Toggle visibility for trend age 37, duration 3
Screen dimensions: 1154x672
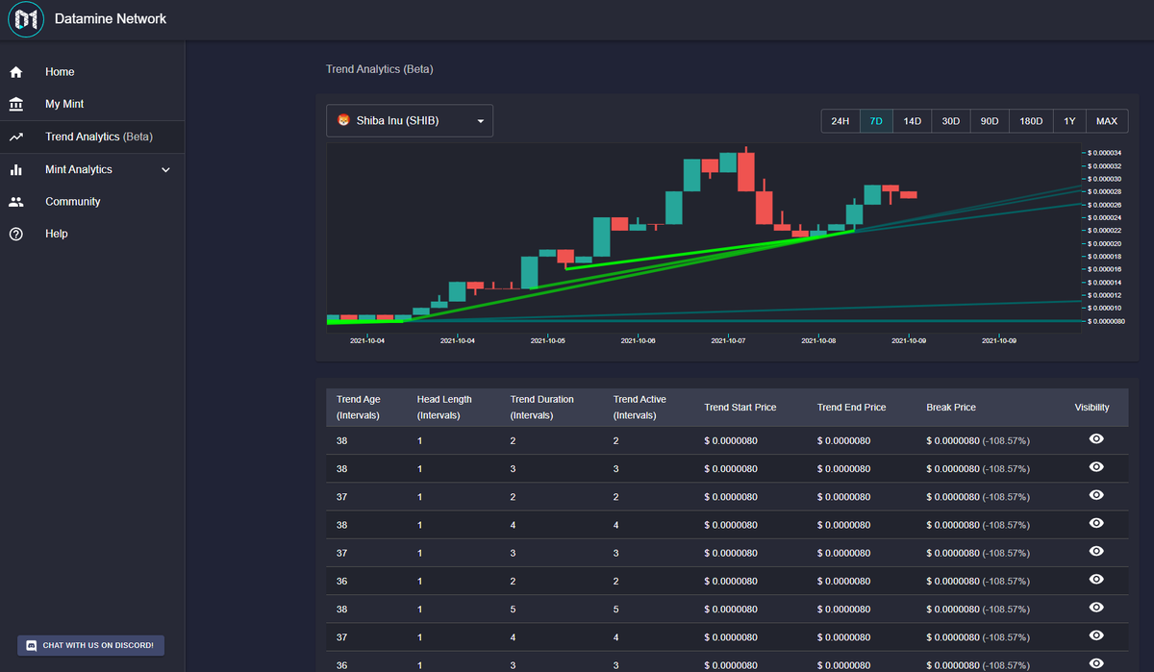1095,552
